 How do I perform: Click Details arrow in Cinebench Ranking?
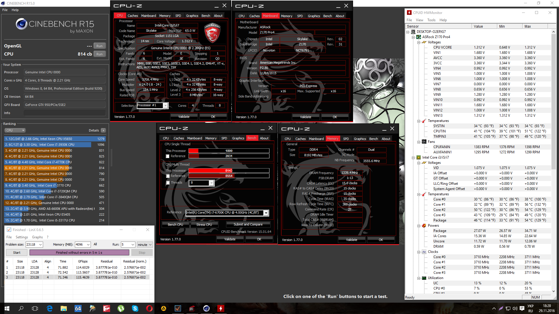(x=103, y=130)
